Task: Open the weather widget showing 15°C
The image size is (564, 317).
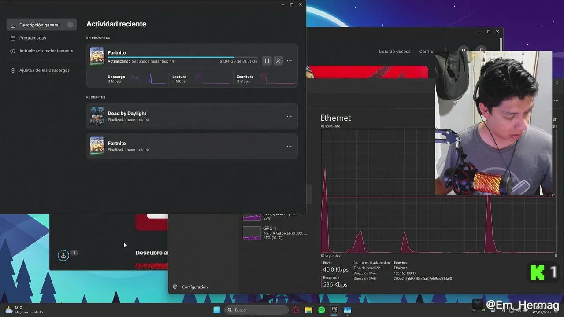Action: (x=24, y=310)
